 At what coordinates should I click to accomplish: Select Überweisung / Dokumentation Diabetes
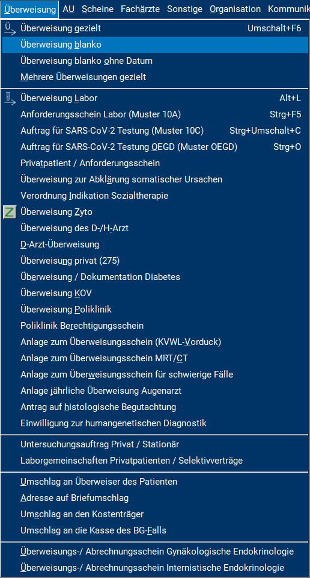pyautogui.click(x=155, y=277)
